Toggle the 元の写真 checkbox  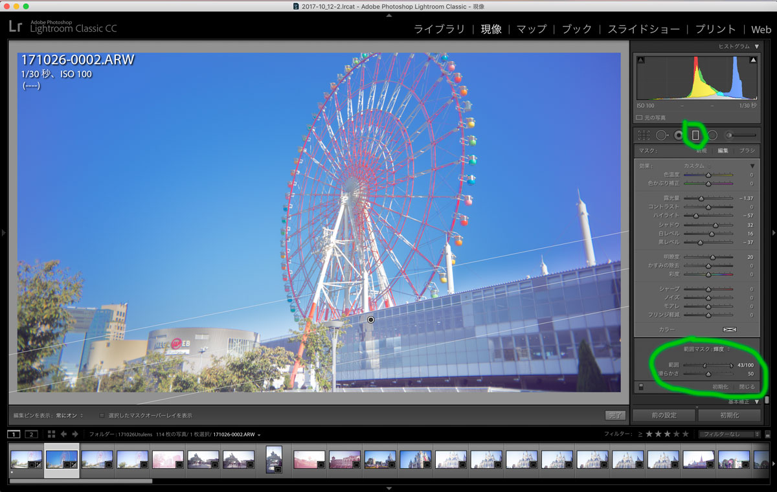639,118
